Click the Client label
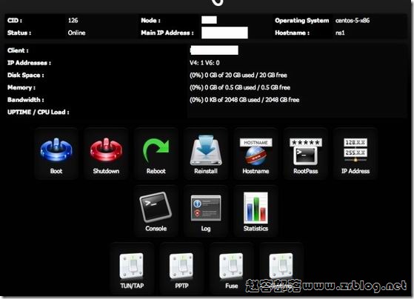Image resolution: width=414 pixels, height=299 pixels. coord(18,50)
